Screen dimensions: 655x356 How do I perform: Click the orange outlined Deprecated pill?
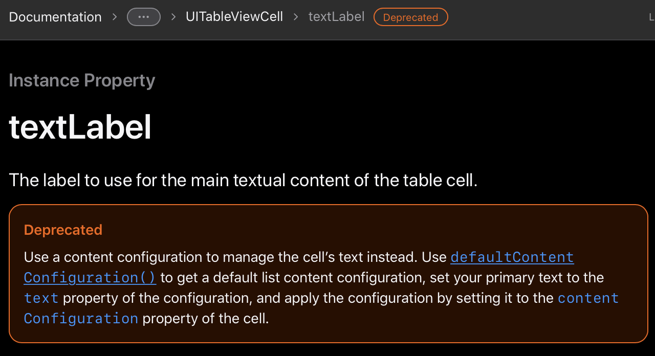[x=410, y=17]
